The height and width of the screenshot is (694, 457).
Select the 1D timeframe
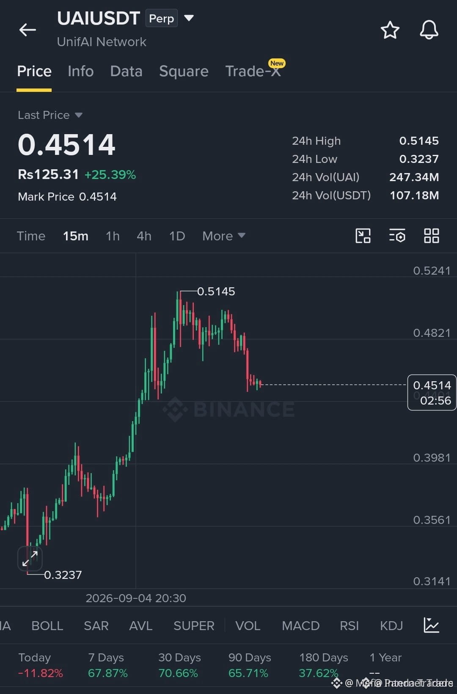click(177, 236)
